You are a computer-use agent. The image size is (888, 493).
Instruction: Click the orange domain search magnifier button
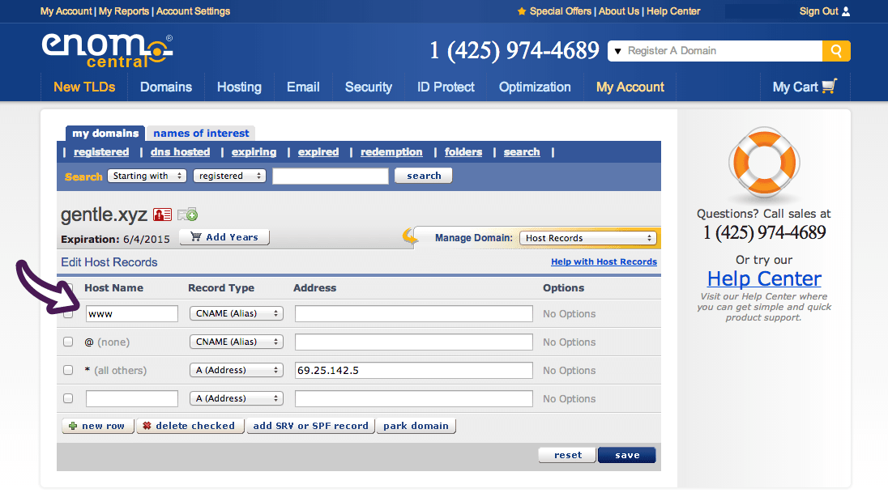(x=836, y=51)
